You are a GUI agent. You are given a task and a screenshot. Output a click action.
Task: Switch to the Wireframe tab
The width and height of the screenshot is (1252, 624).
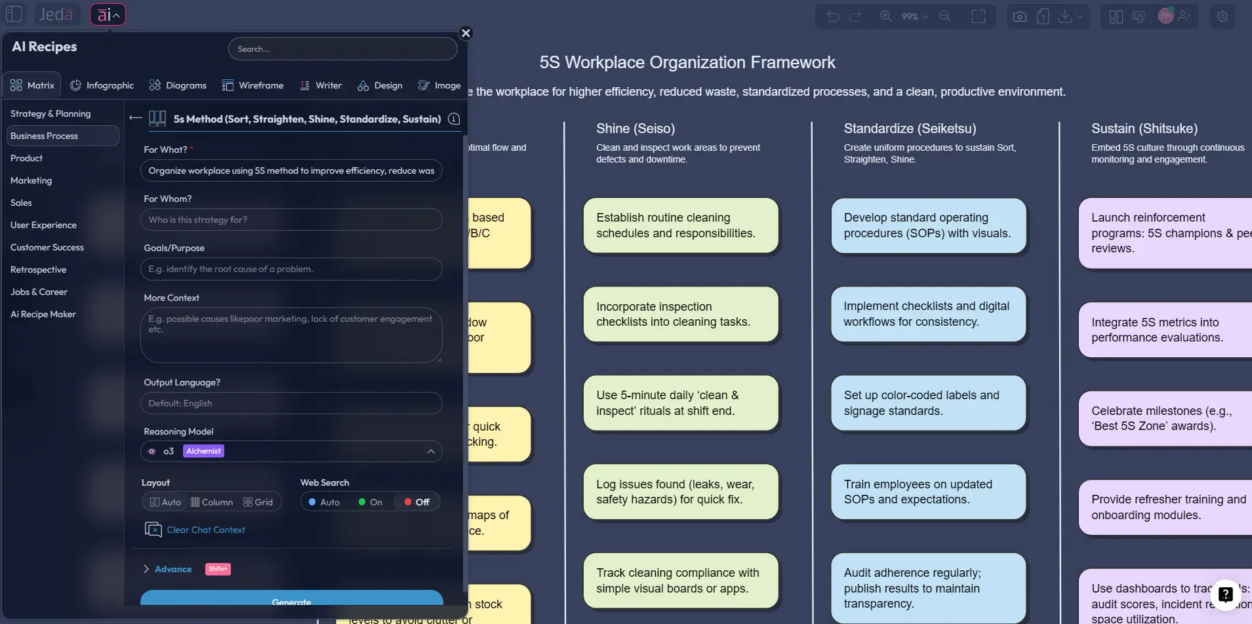click(252, 85)
